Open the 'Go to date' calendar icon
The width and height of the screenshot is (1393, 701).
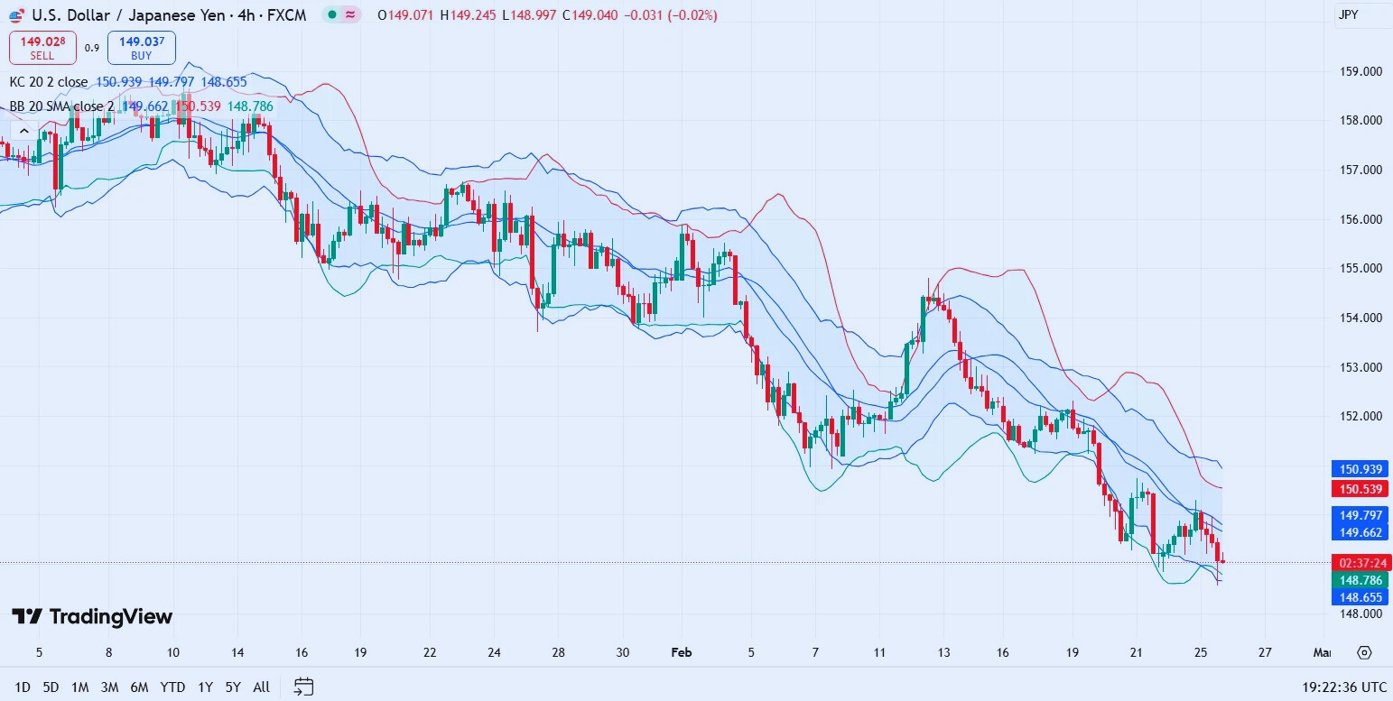(302, 687)
